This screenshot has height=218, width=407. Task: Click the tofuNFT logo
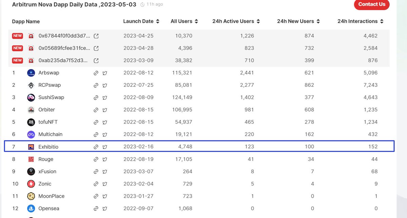click(31, 122)
